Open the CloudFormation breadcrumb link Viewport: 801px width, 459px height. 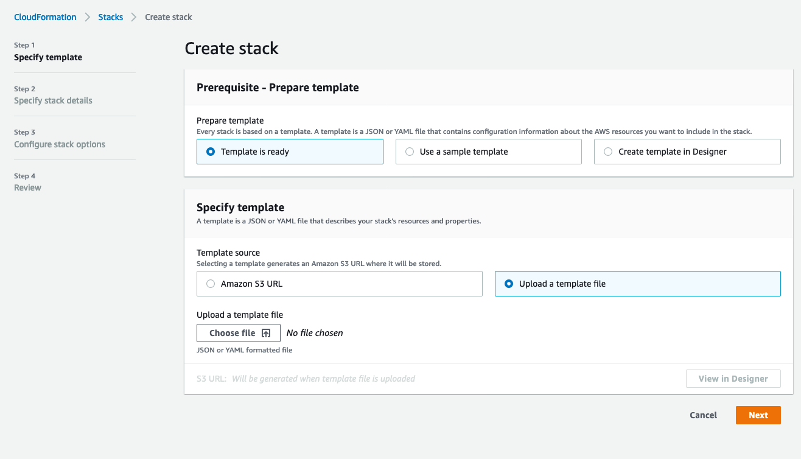click(x=45, y=16)
